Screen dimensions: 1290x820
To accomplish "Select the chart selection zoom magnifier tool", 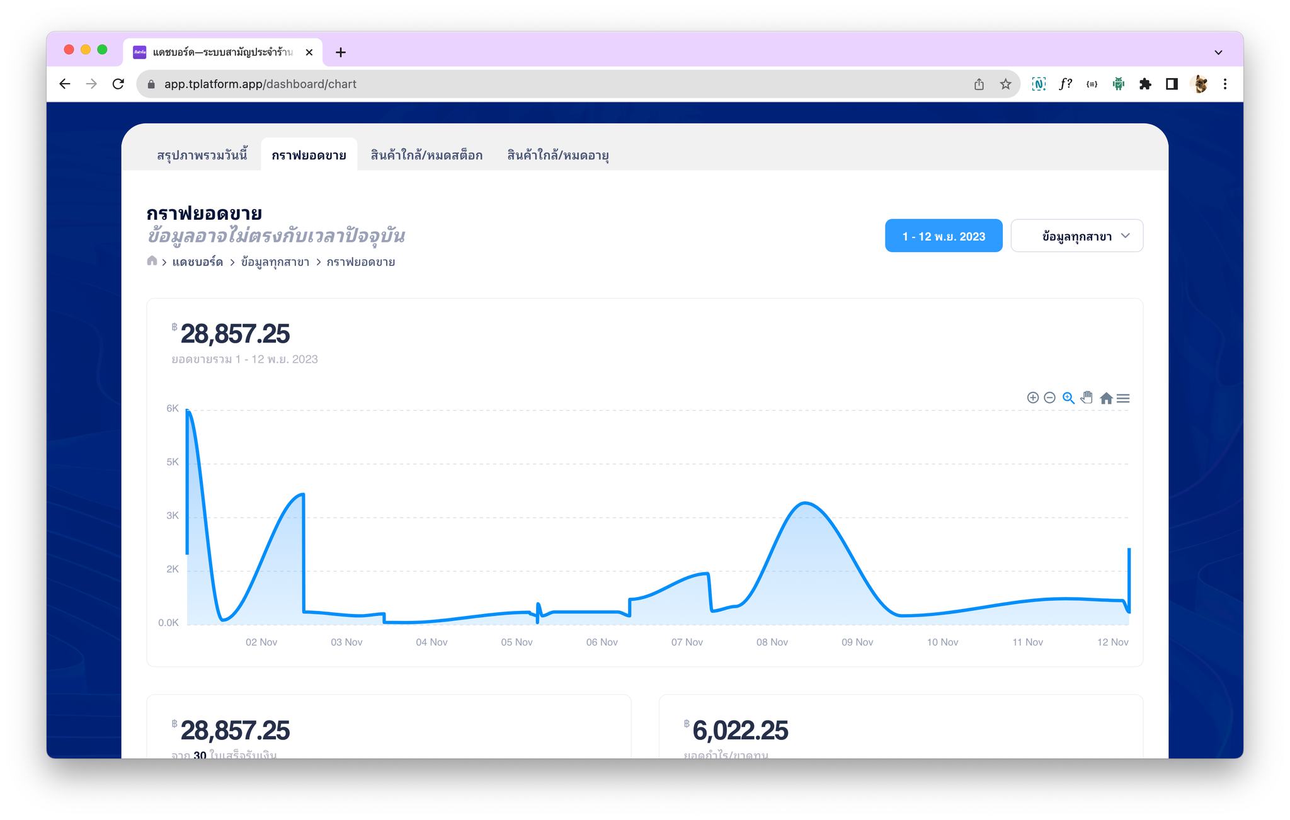I will (1068, 397).
